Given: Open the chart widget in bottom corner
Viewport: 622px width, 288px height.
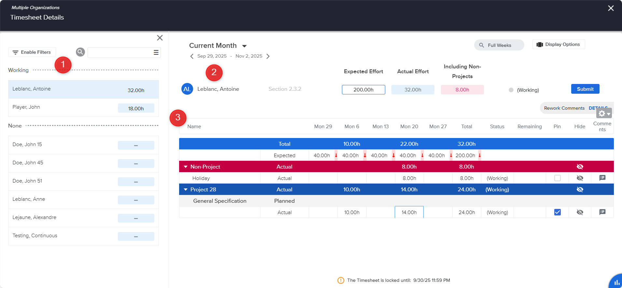Looking at the screenshot, I should click(616, 282).
